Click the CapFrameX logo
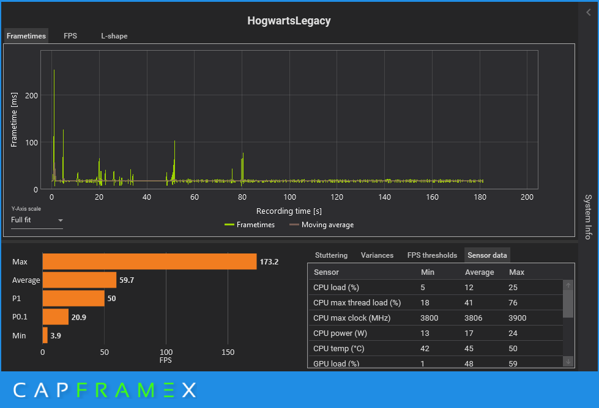Image resolution: width=599 pixels, height=408 pixels. point(105,390)
